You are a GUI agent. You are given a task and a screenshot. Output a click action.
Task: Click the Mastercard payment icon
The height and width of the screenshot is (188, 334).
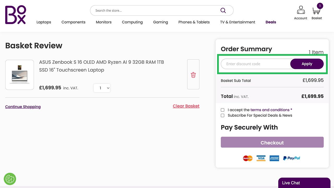pyautogui.click(x=248, y=158)
